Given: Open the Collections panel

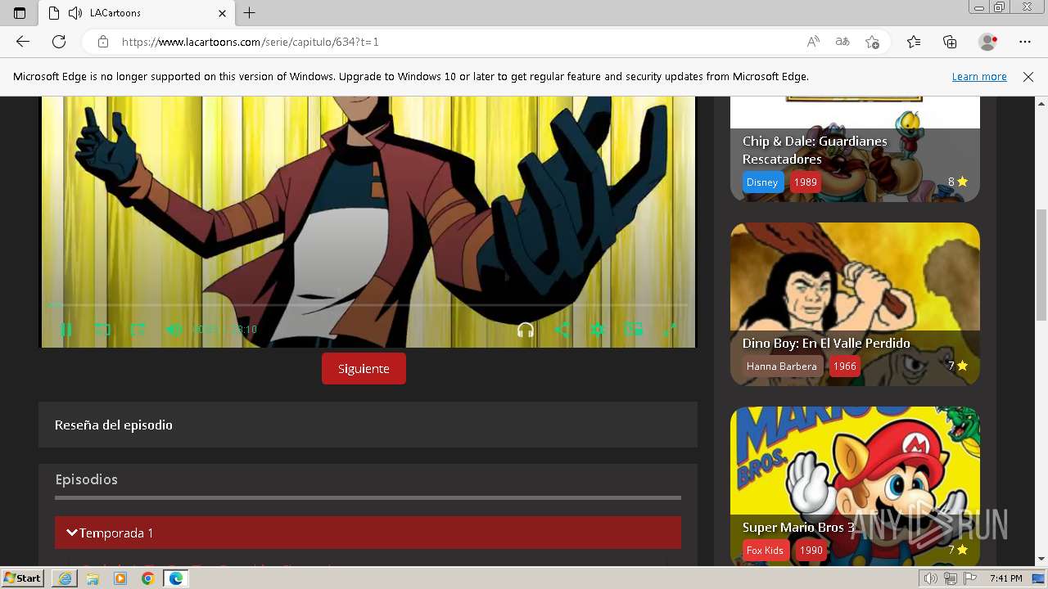Looking at the screenshot, I should pyautogui.click(x=950, y=42).
